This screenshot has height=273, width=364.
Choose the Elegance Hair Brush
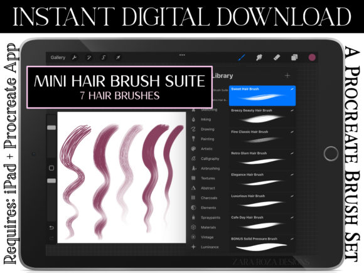pyautogui.click(x=262, y=181)
